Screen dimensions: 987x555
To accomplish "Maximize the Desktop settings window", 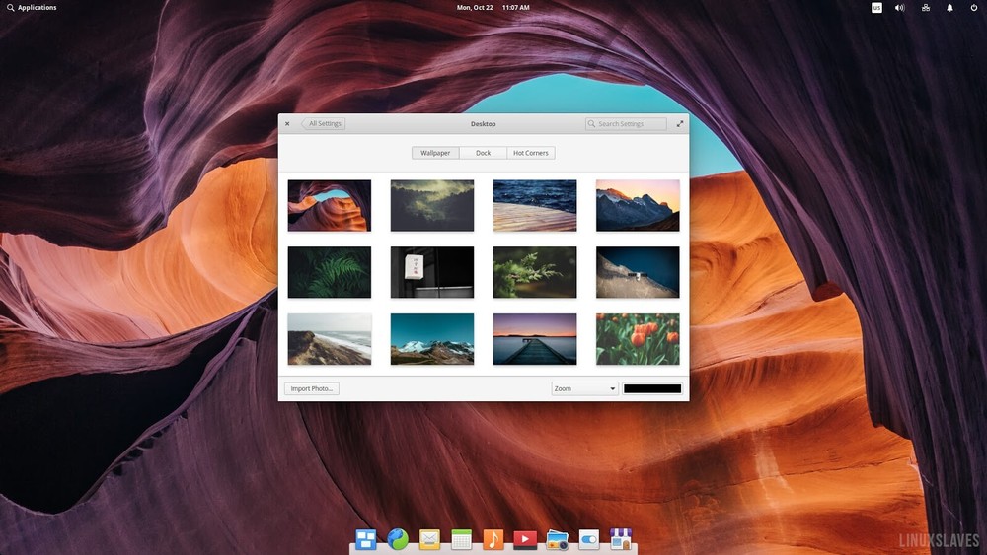I will pyautogui.click(x=680, y=124).
